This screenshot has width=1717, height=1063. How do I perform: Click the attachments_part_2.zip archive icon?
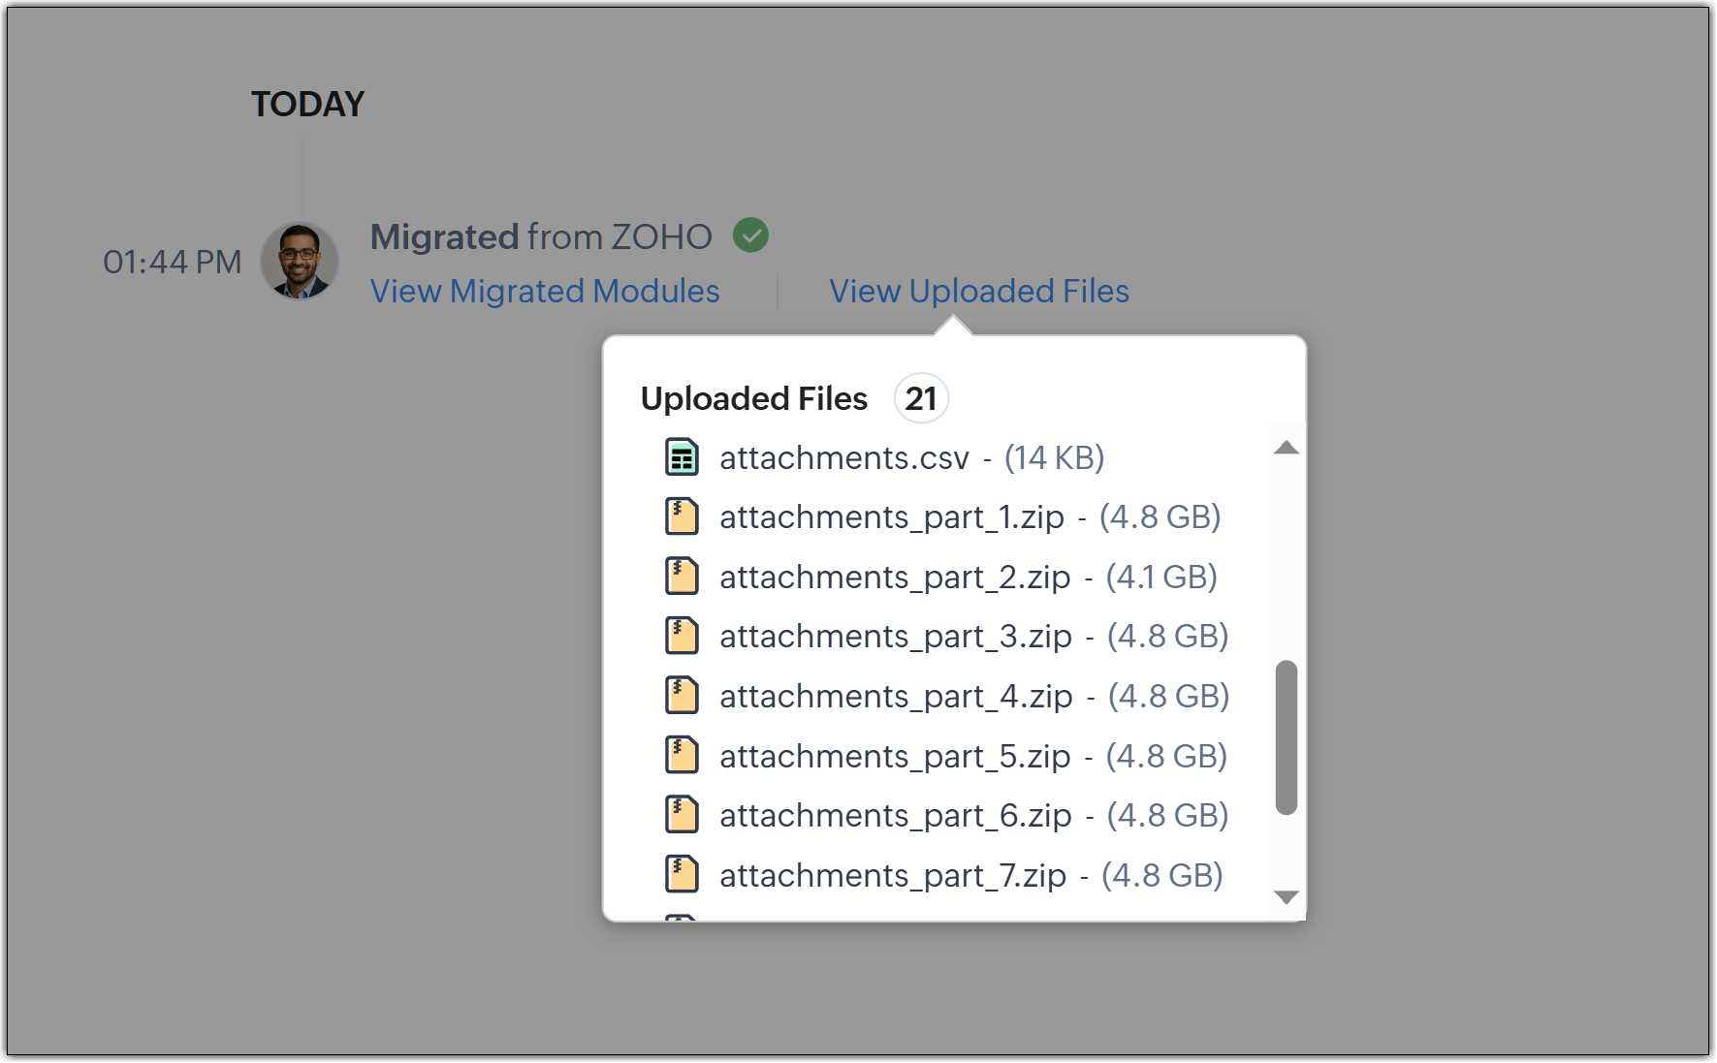click(682, 577)
